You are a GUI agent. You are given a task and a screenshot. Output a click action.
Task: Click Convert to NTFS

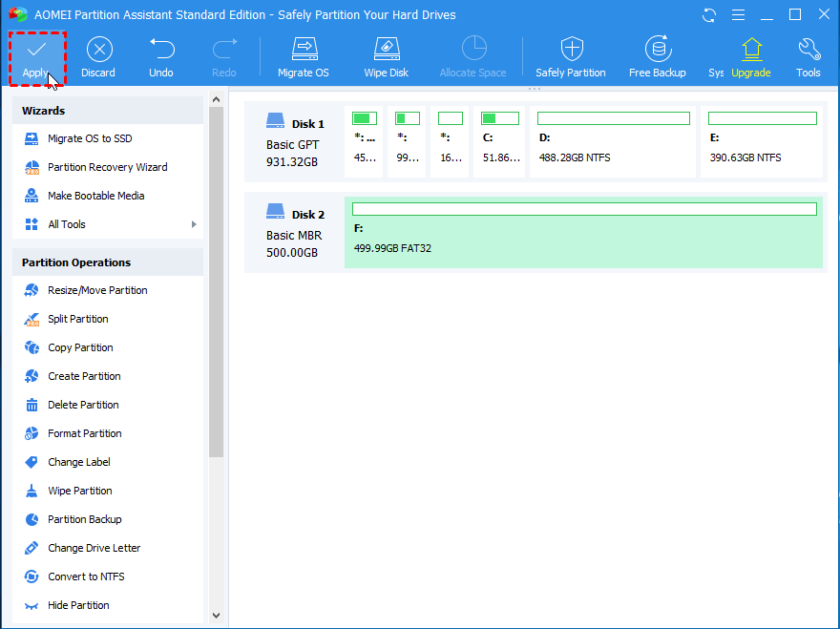[x=86, y=577]
